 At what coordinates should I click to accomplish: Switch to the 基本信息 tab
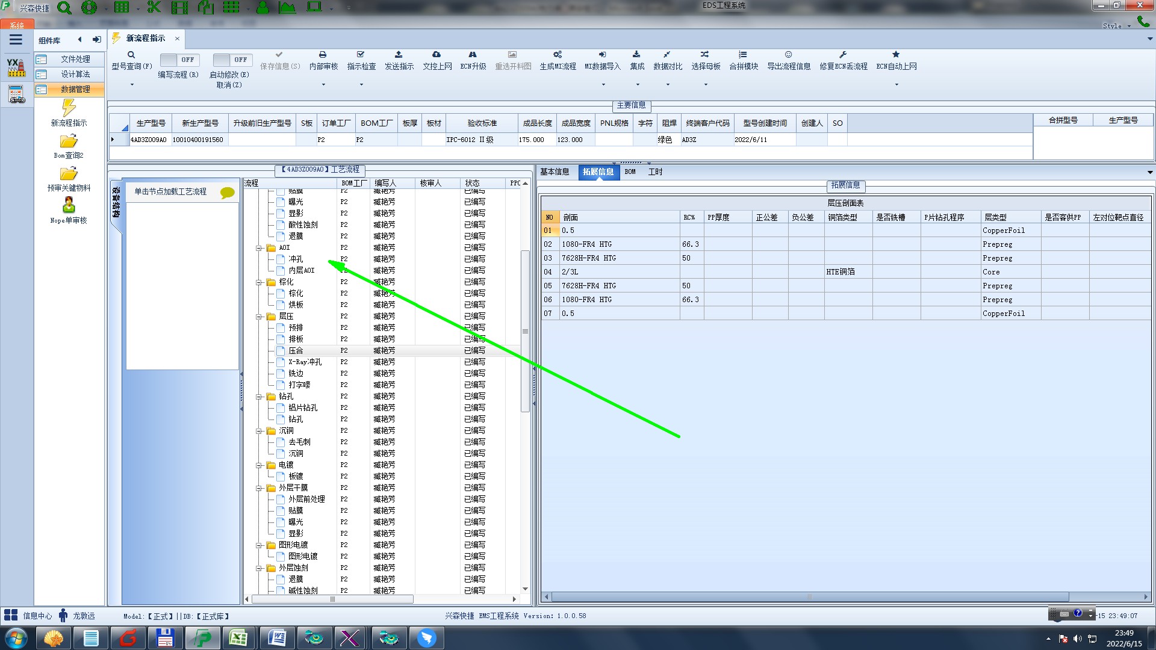[555, 172]
